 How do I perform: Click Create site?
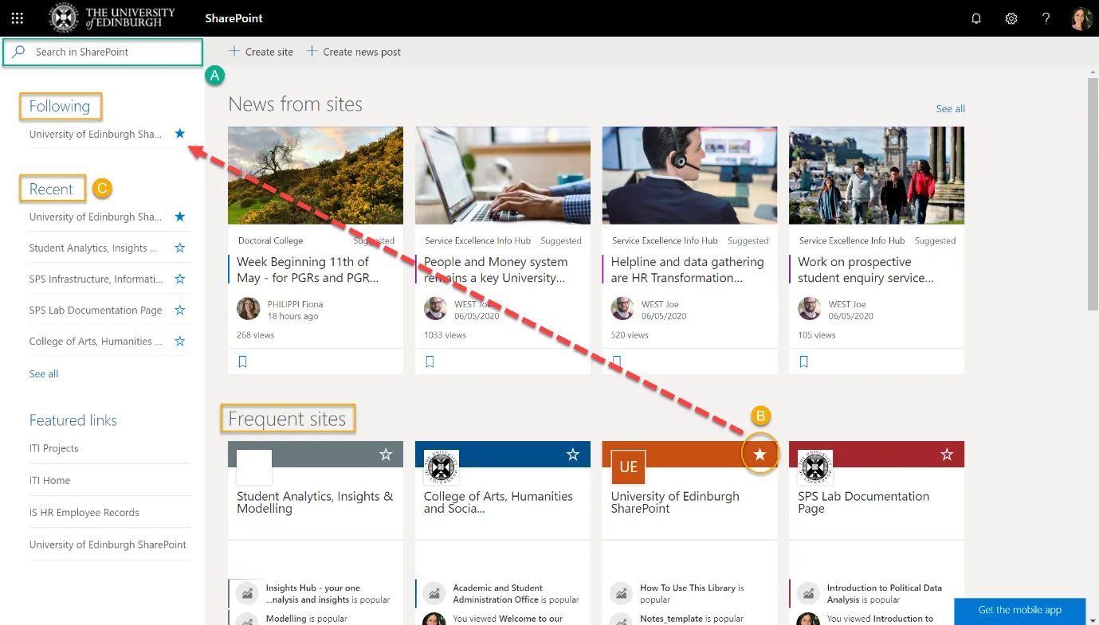(261, 51)
